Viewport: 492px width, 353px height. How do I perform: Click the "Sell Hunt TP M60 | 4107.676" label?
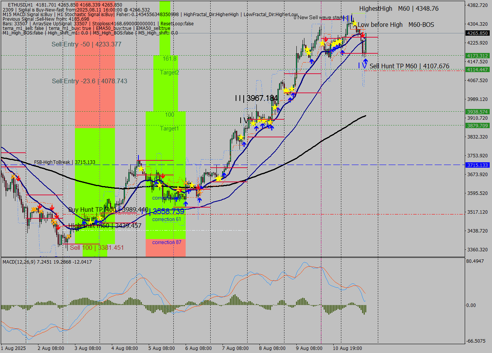click(x=409, y=66)
